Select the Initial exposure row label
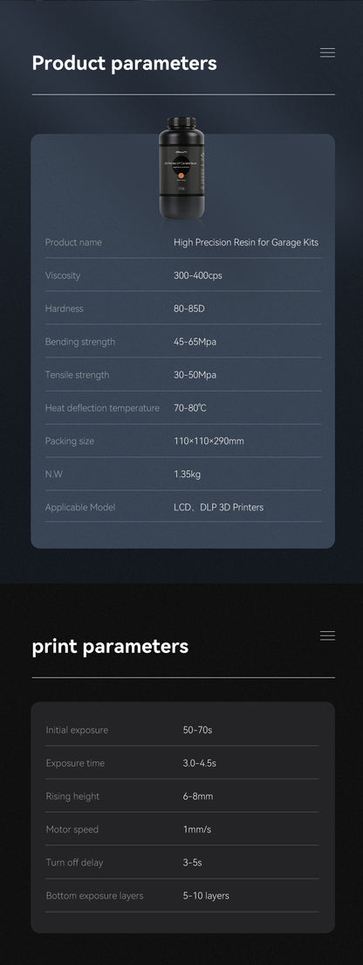The image size is (363, 965). coord(77,730)
